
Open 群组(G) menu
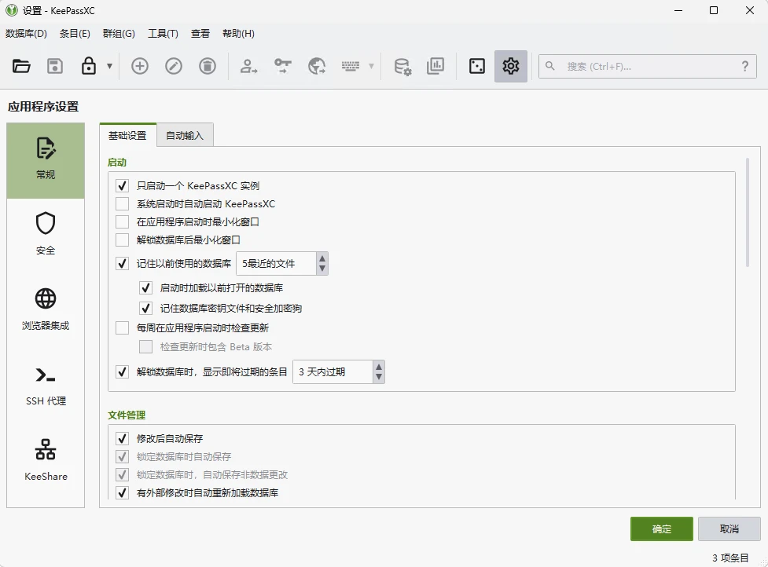(119, 33)
